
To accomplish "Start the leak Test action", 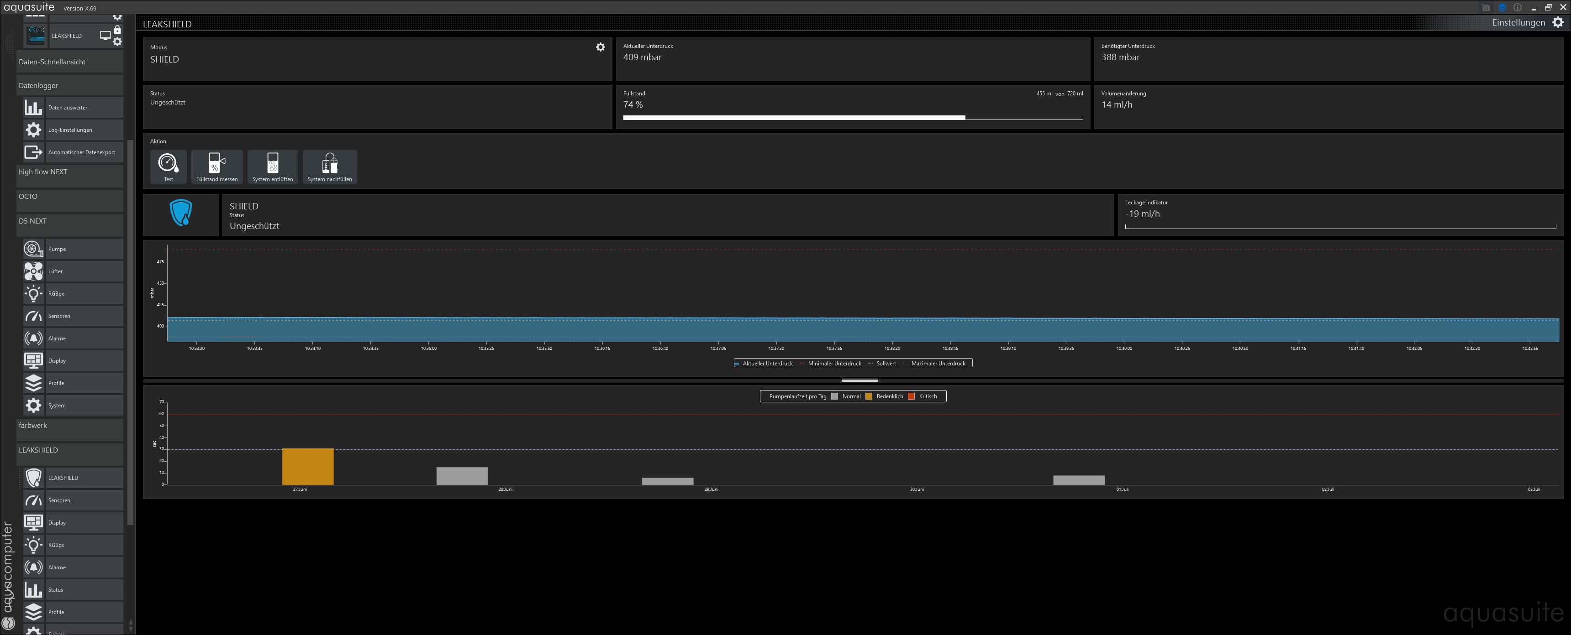I will pyautogui.click(x=169, y=166).
